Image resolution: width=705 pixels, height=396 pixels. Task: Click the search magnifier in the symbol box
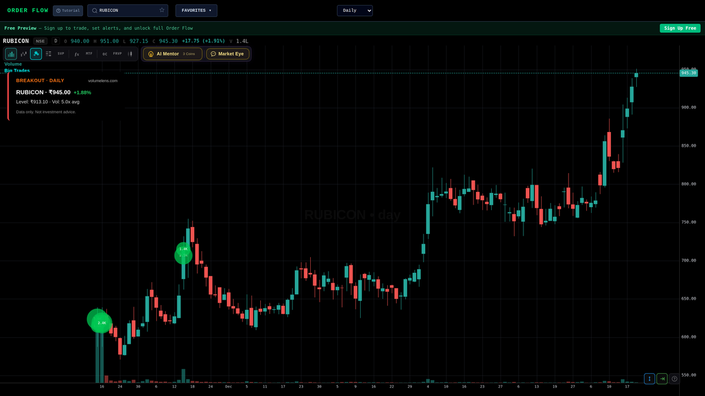tap(95, 10)
